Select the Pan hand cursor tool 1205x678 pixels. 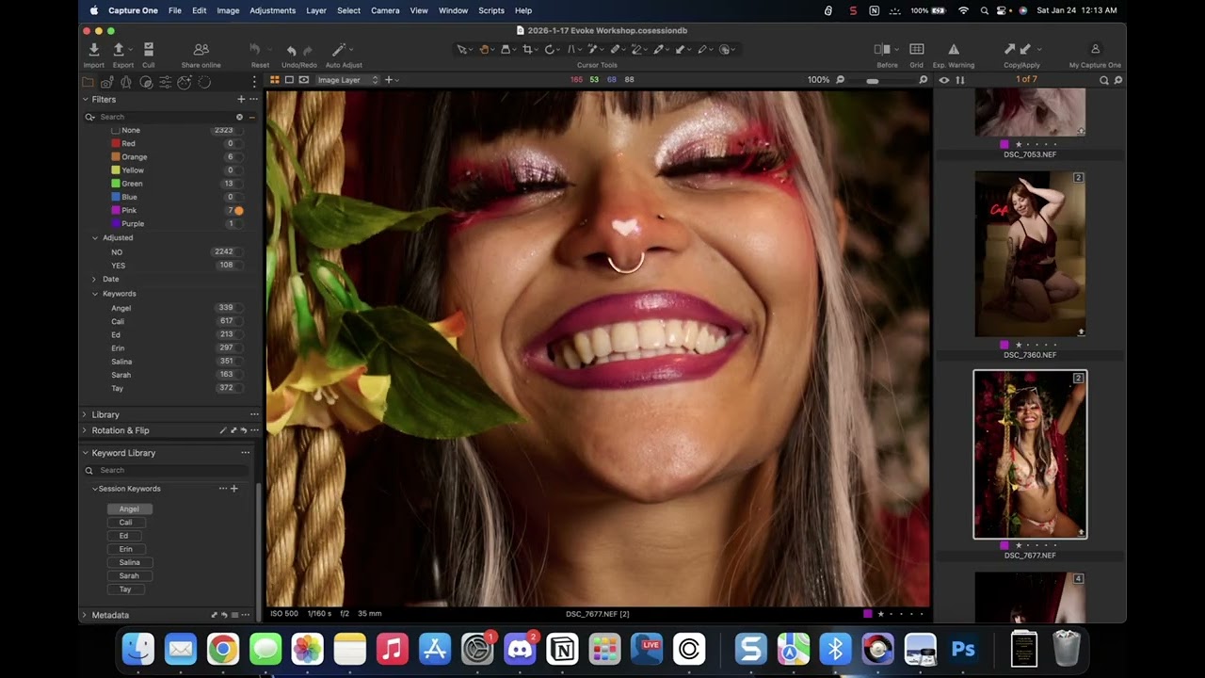tap(484, 49)
